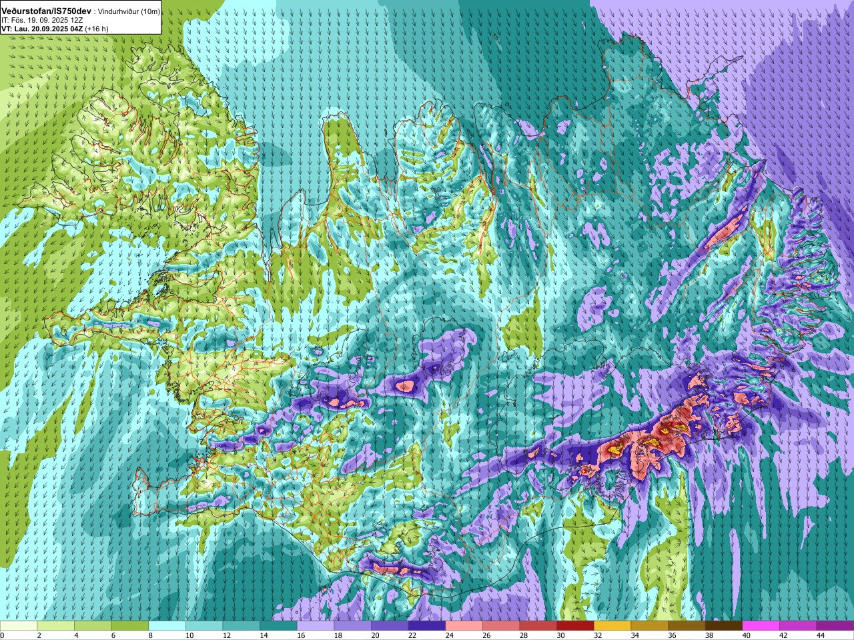The image size is (854, 640).
Task: Select the red 28–30 legend swatch
Action: [x=538, y=626]
